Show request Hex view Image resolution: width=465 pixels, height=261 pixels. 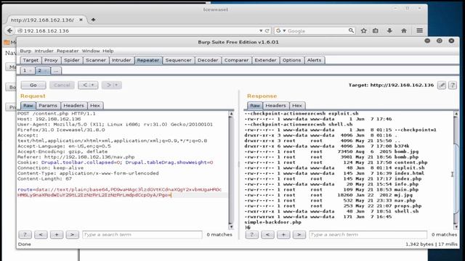click(x=95, y=105)
